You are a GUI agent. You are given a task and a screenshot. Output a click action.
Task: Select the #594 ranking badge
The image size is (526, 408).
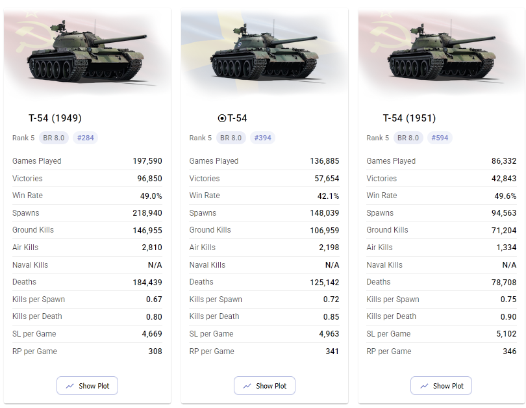(440, 138)
